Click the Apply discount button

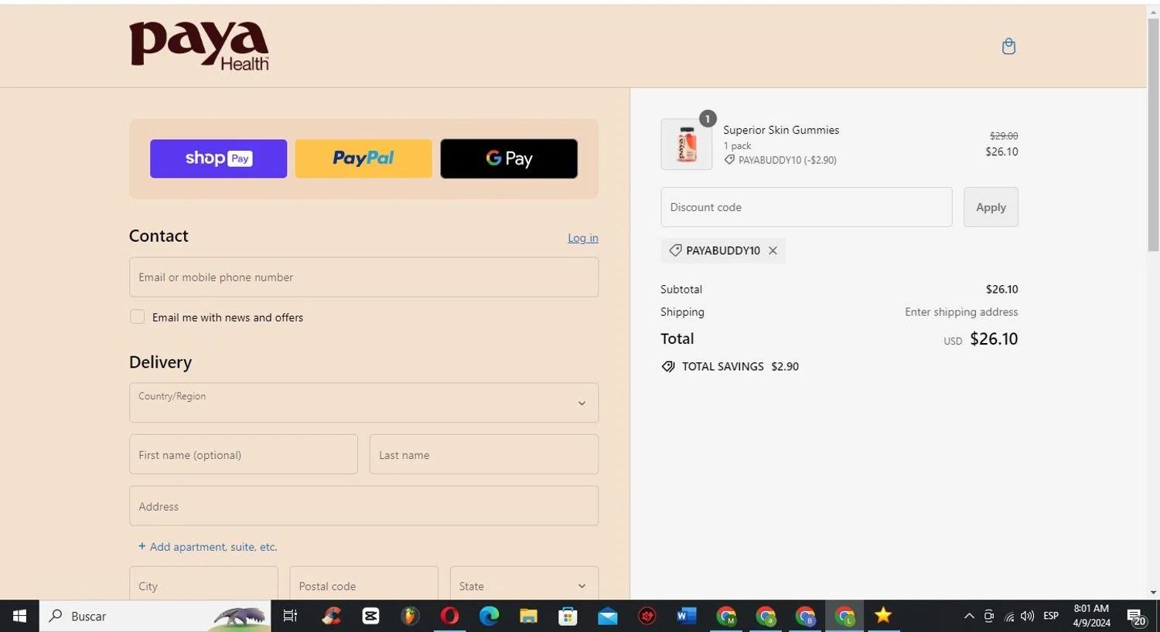pos(991,207)
